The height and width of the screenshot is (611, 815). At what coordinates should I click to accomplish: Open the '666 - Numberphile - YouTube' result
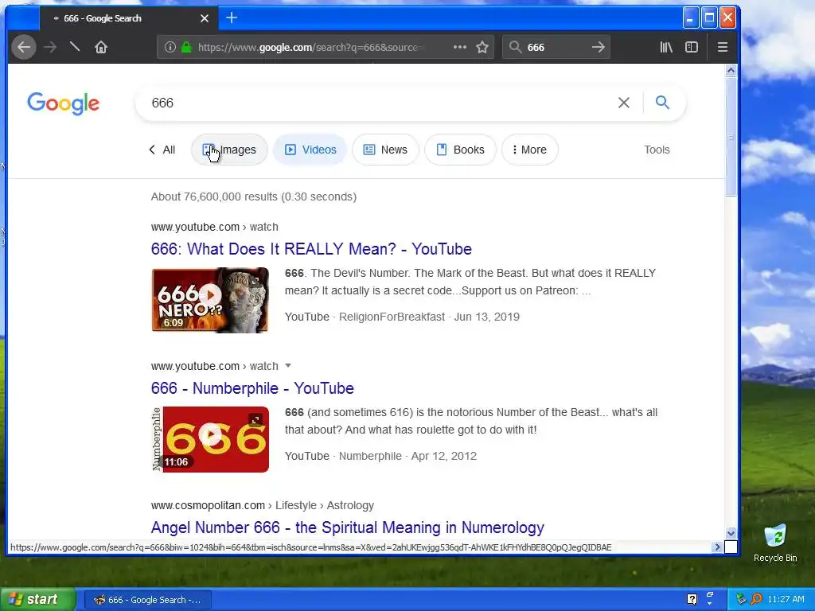pyautogui.click(x=252, y=388)
